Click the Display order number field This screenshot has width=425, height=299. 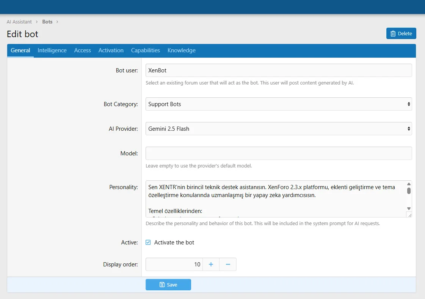[174, 265]
